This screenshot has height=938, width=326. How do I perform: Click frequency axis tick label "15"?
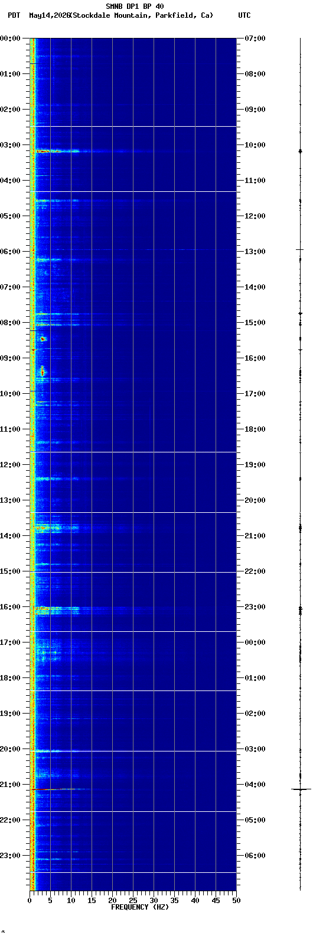point(92,901)
